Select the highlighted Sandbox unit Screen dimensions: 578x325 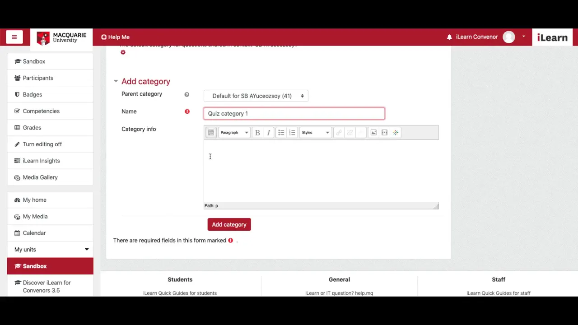click(50, 266)
